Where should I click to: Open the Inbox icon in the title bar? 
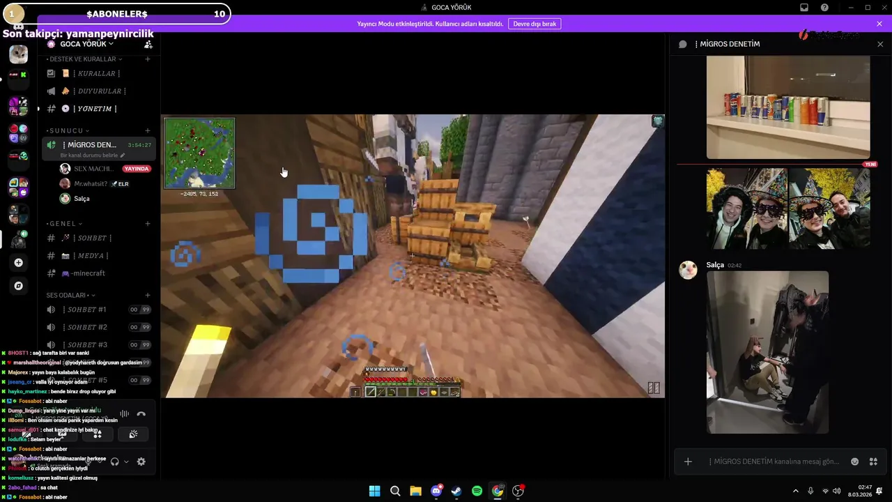pyautogui.click(x=803, y=8)
